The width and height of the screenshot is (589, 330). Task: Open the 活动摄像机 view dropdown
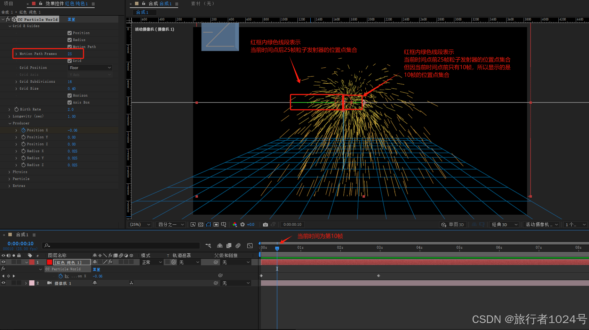pos(541,225)
